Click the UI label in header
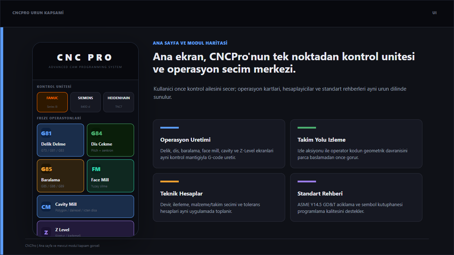Screen dimensions: 454x255 434,13
